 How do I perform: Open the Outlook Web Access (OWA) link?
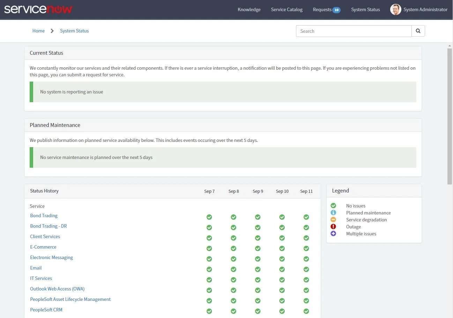tap(57, 289)
